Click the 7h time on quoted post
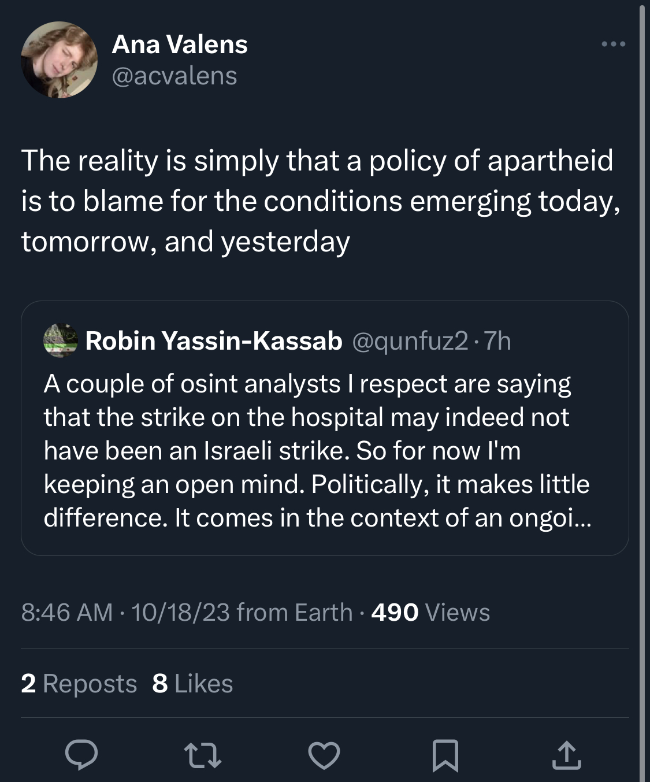Screen dimensions: 650x782 point(497,340)
